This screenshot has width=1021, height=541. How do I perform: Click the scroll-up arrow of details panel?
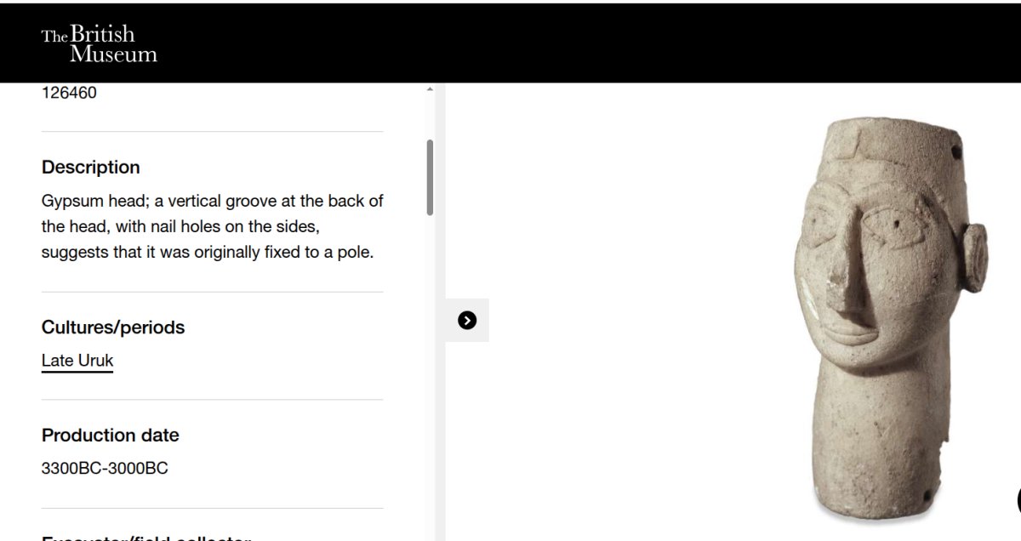pos(430,89)
